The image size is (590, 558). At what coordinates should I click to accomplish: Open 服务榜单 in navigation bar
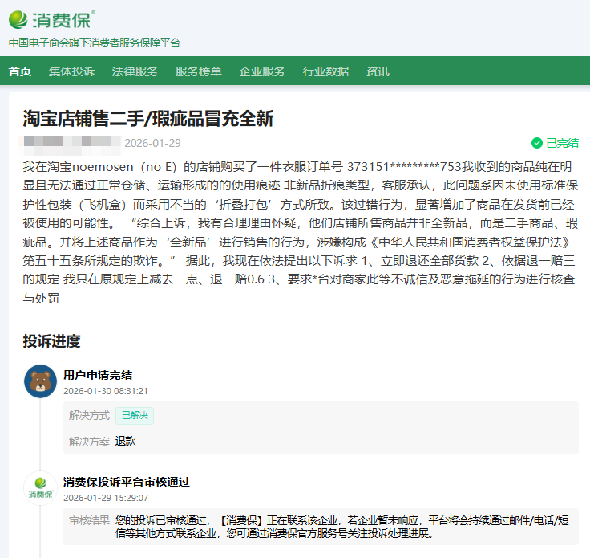[x=198, y=71]
